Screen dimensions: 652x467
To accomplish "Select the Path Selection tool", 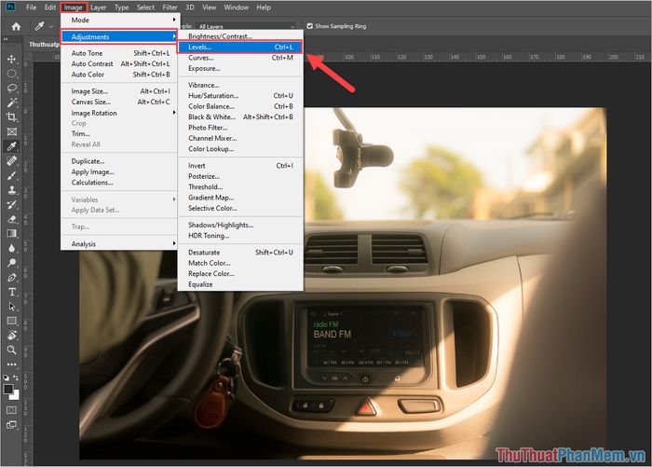I will tap(11, 307).
